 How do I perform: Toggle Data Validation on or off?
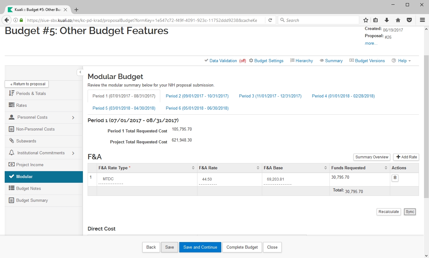223,61
